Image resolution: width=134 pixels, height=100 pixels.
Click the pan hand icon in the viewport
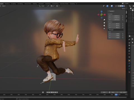[x=104, y=22]
